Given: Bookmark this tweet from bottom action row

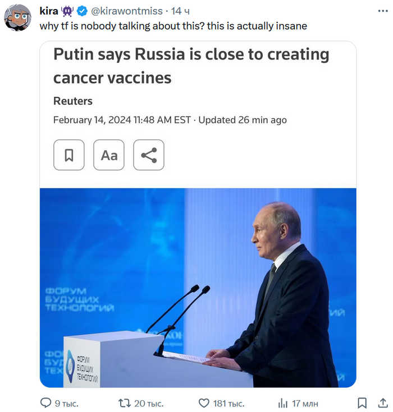Looking at the screenshot, I should [362, 403].
